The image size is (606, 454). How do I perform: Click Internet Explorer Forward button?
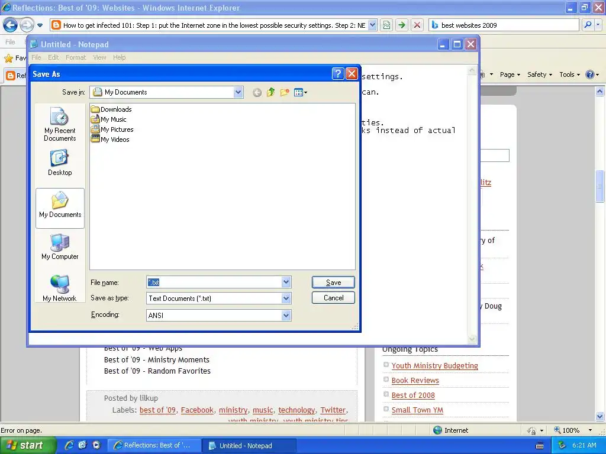pyautogui.click(x=26, y=25)
